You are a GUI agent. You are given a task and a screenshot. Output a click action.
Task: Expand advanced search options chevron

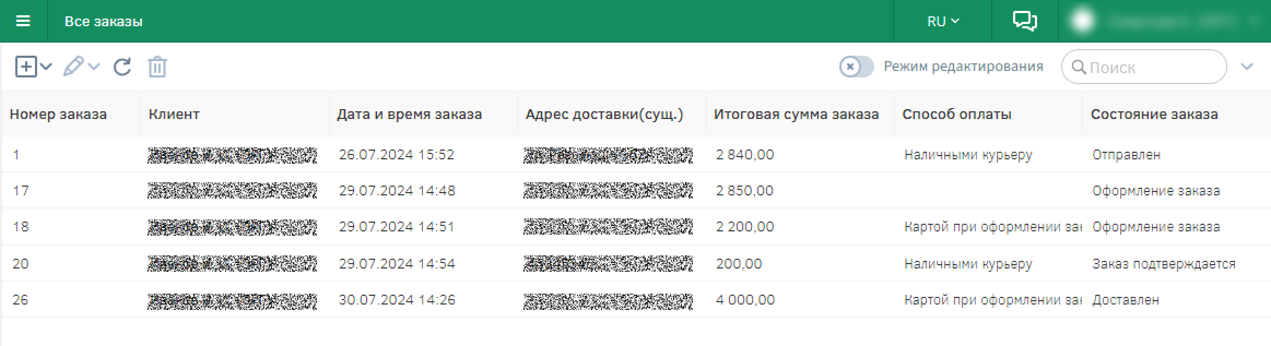pyautogui.click(x=1246, y=67)
